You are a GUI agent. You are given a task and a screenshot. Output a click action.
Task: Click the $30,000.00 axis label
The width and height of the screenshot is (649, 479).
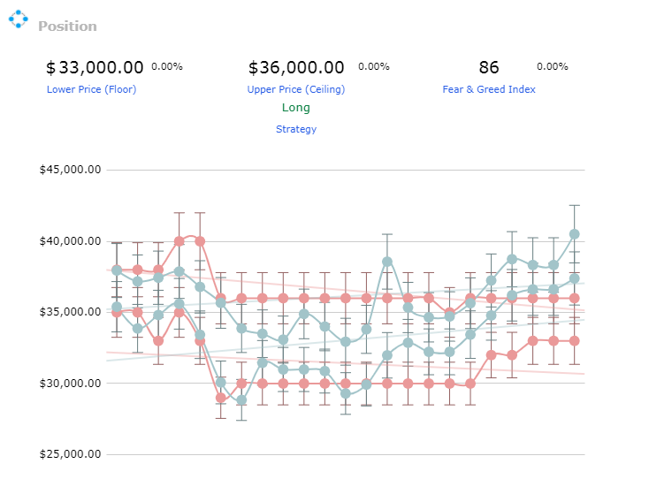tap(70, 384)
